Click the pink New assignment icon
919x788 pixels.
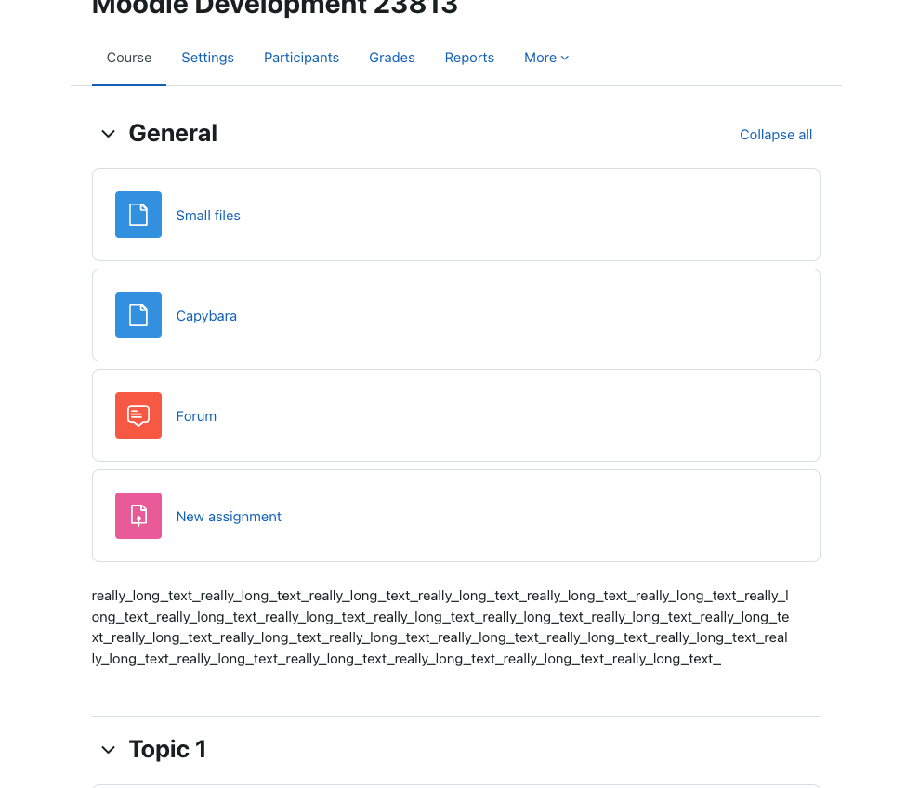point(138,516)
